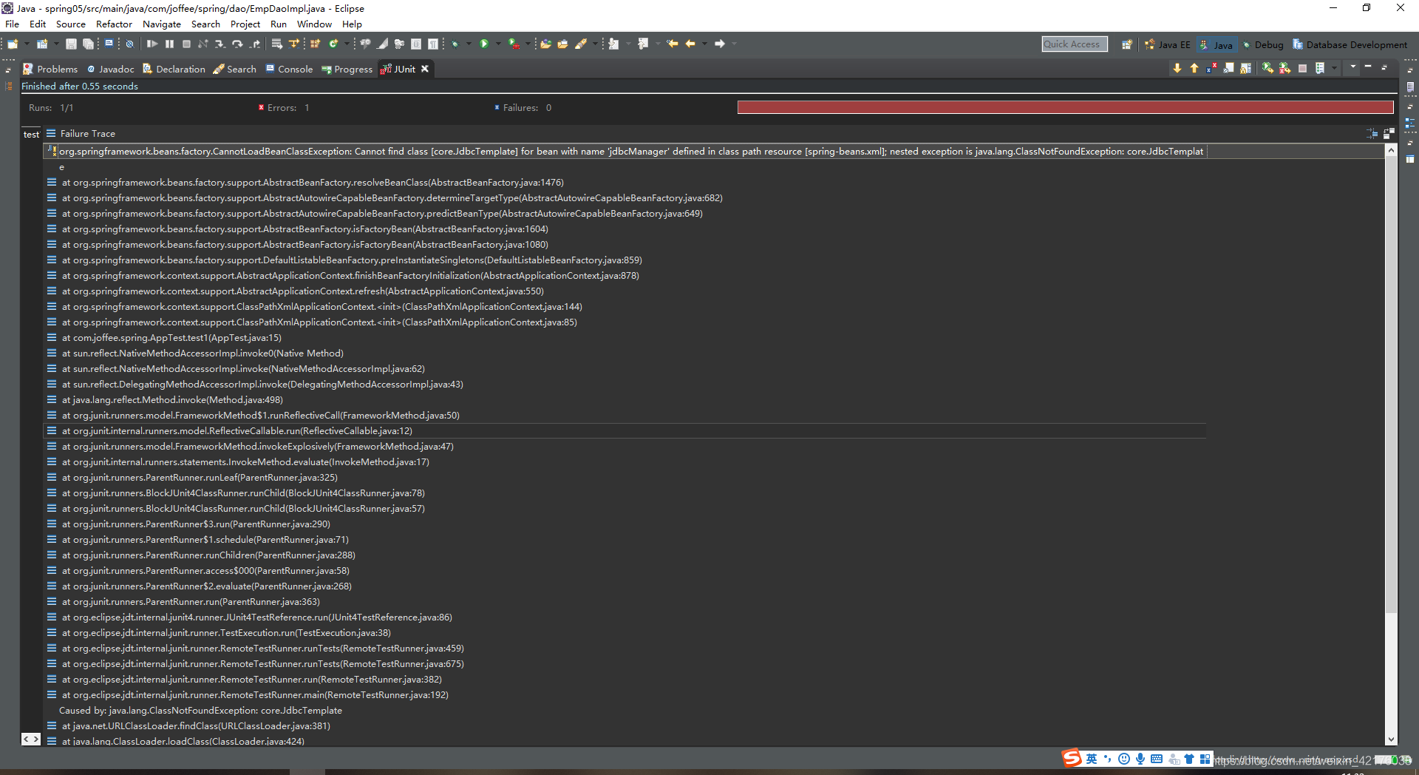The width and height of the screenshot is (1419, 775).
Task: Select the Previous Failed Test arrow icon
Action: pos(1194,68)
